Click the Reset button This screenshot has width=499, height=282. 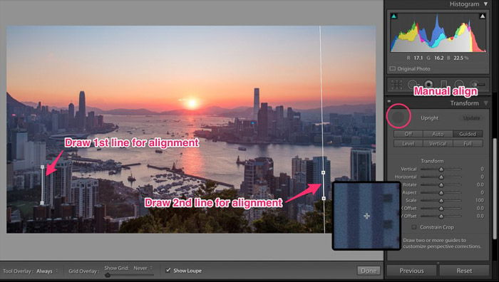464,271
